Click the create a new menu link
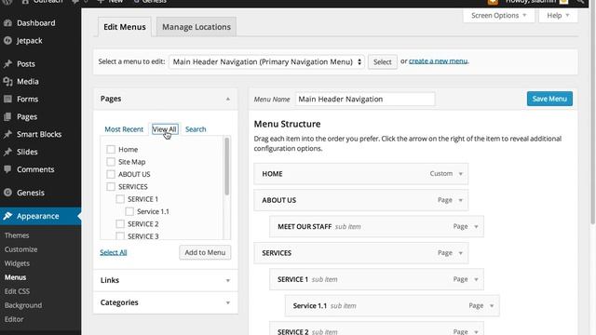This screenshot has width=596, height=335. (x=439, y=61)
